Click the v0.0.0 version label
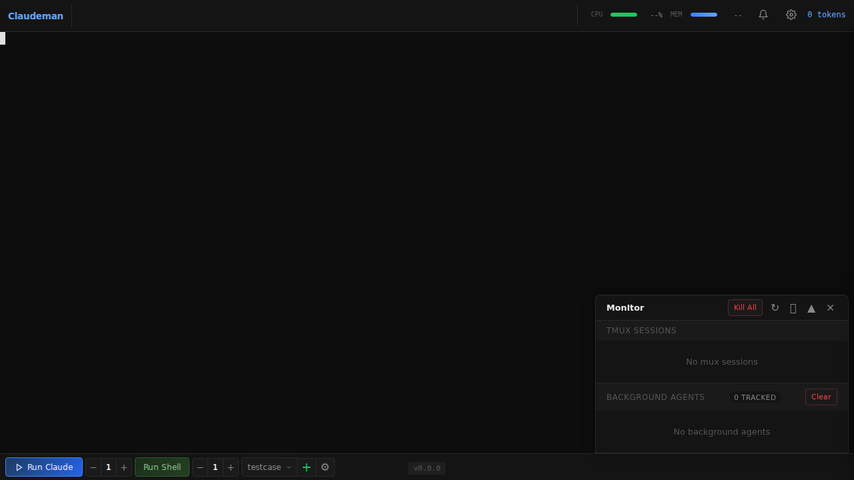This screenshot has height=480, width=854. click(427, 468)
